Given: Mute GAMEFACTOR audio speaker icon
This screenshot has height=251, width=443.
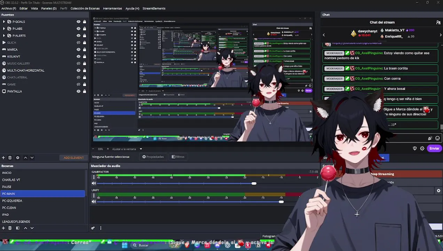Looking at the screenshot, I should pyautogui.click(x=94, y=183).
